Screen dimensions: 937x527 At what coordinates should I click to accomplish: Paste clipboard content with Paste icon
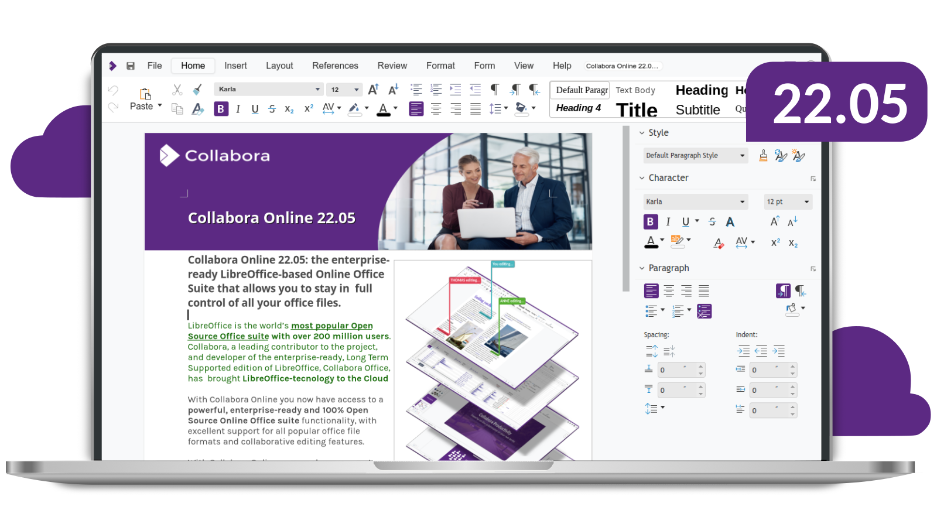145,94
